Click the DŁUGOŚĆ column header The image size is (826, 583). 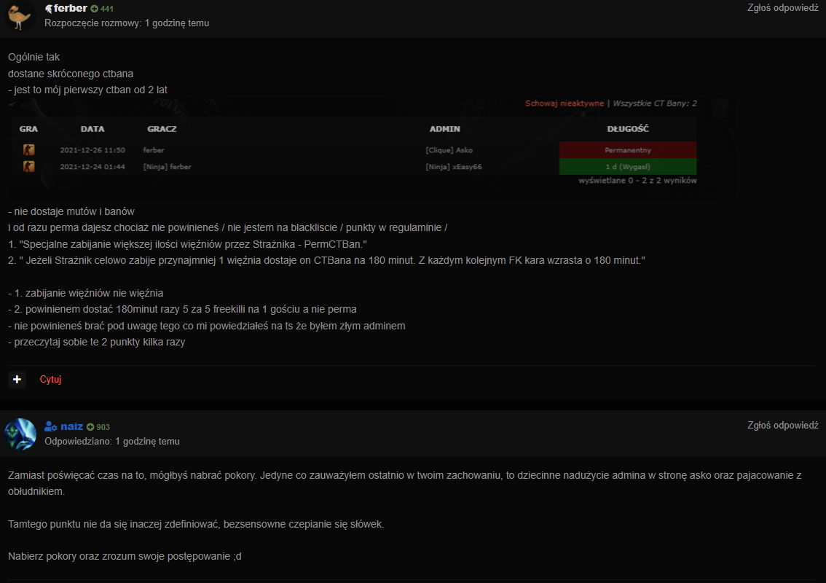click(628, 128)
